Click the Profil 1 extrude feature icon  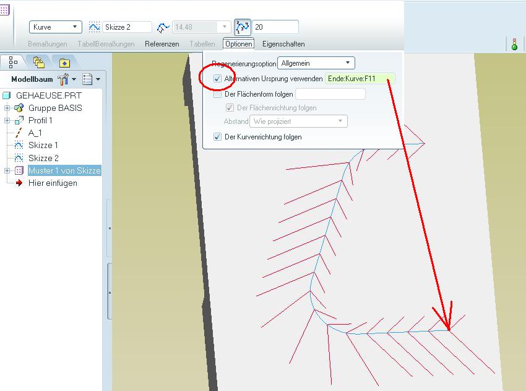click(19, 120)
